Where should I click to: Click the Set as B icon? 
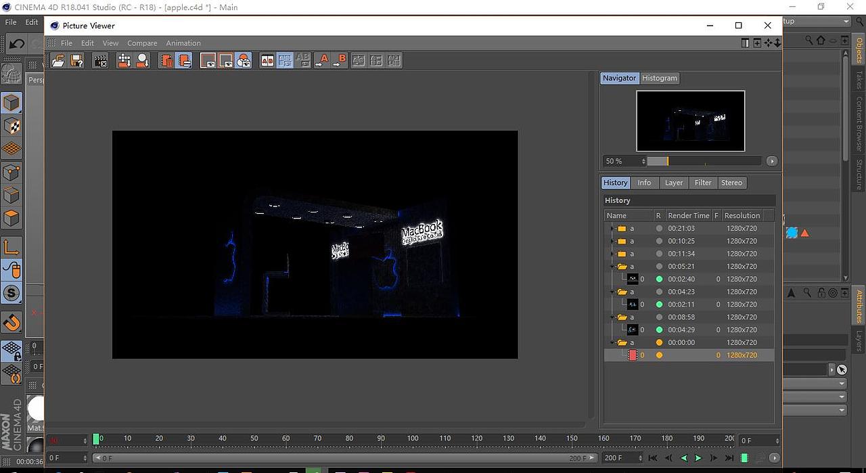340,60
